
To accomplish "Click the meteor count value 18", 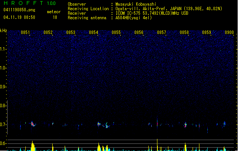I will pos(55,17).
